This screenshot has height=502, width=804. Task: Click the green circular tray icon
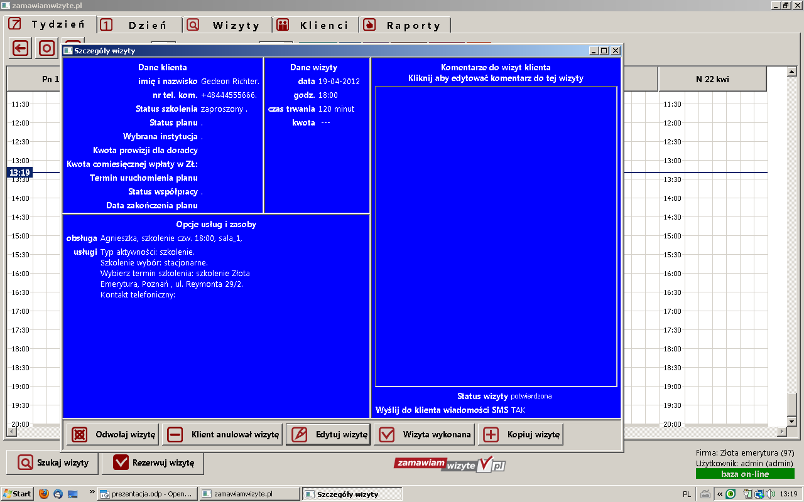point(731,494)
